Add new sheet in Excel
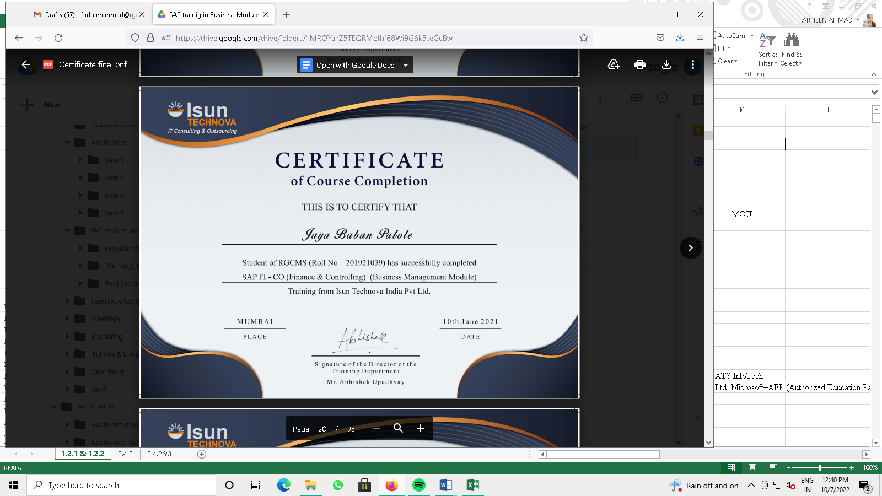 click(x=202, y=454)
